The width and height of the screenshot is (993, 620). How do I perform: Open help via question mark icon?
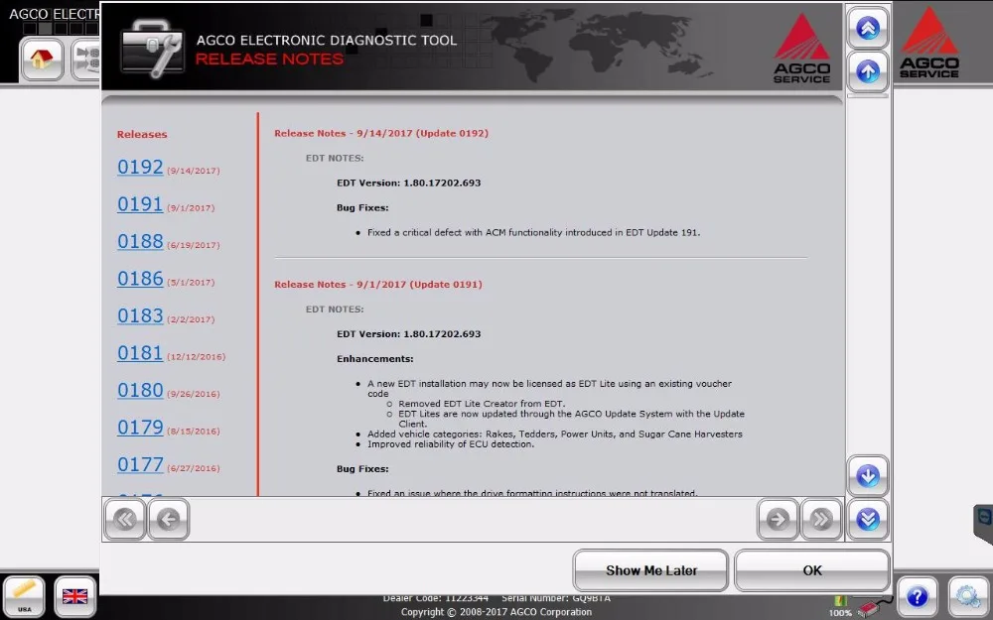917,596
